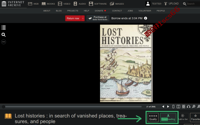The image size is (200, 125).
Task: Click the zoom out magnifier icon
Action: point(194,107)
